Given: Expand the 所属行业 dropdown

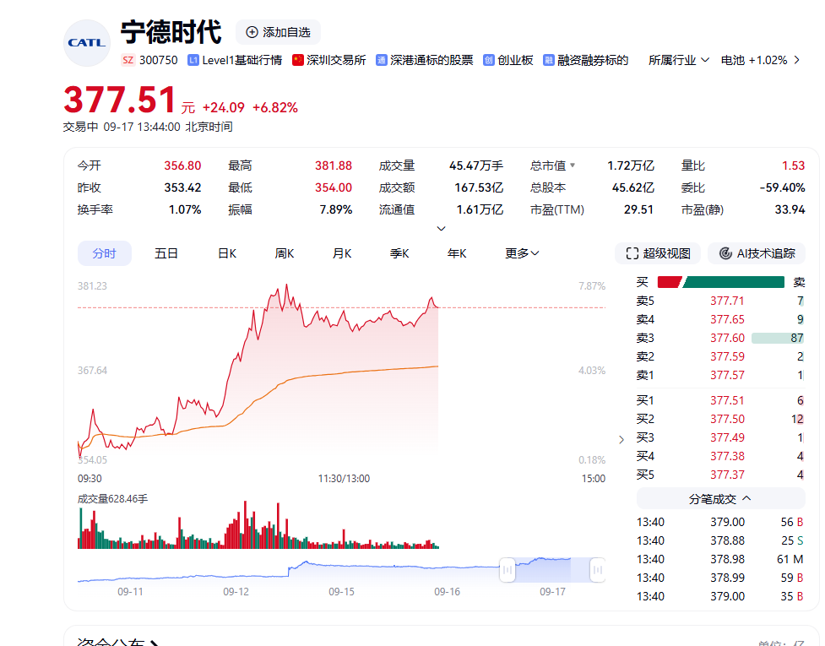Looking at the screenshot, I should [679, 60].
